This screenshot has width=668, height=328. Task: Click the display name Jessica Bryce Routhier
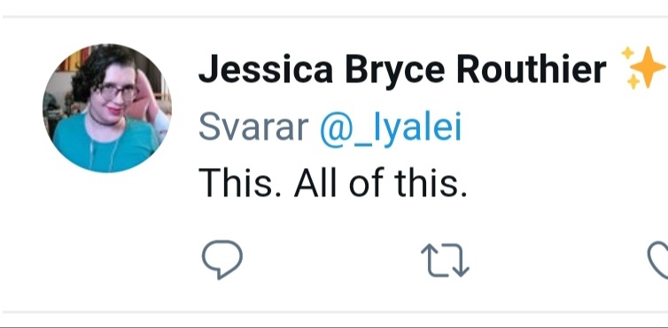click(x=402, y=69)
